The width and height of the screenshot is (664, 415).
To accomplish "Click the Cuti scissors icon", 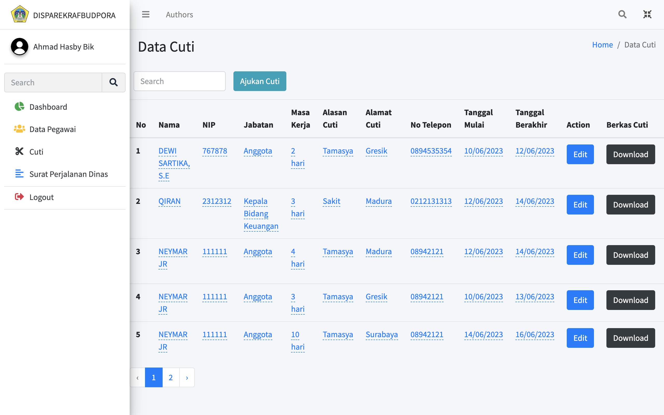I will tap(19, 151).
